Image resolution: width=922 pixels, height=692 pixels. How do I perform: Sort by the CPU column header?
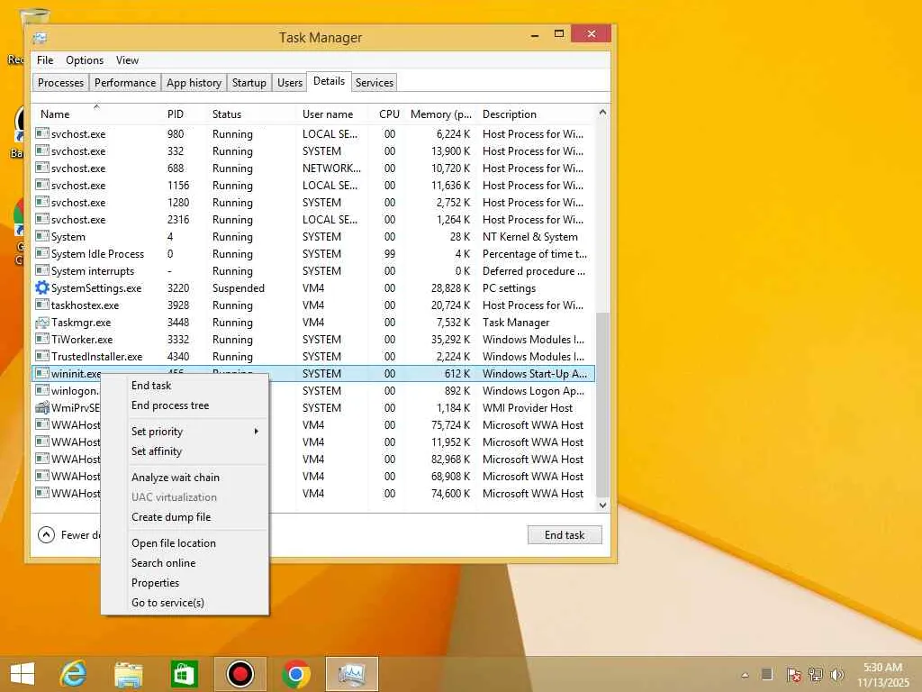(x=389, y=114)
